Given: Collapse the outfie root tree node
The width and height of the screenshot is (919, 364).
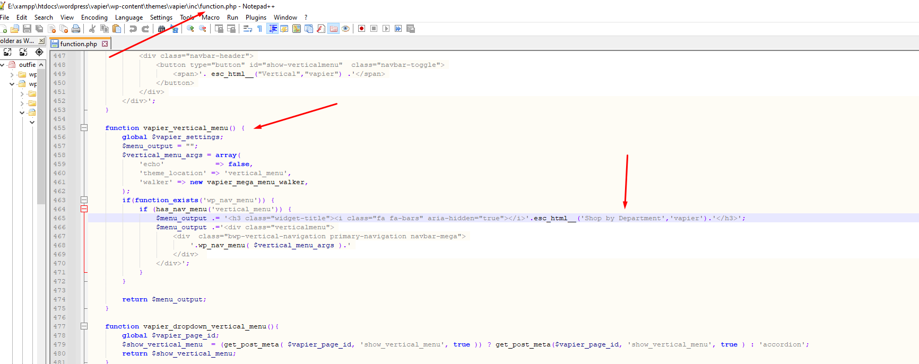Looking at the screenshot, I should pyautogui.click(x=3, y=65).
